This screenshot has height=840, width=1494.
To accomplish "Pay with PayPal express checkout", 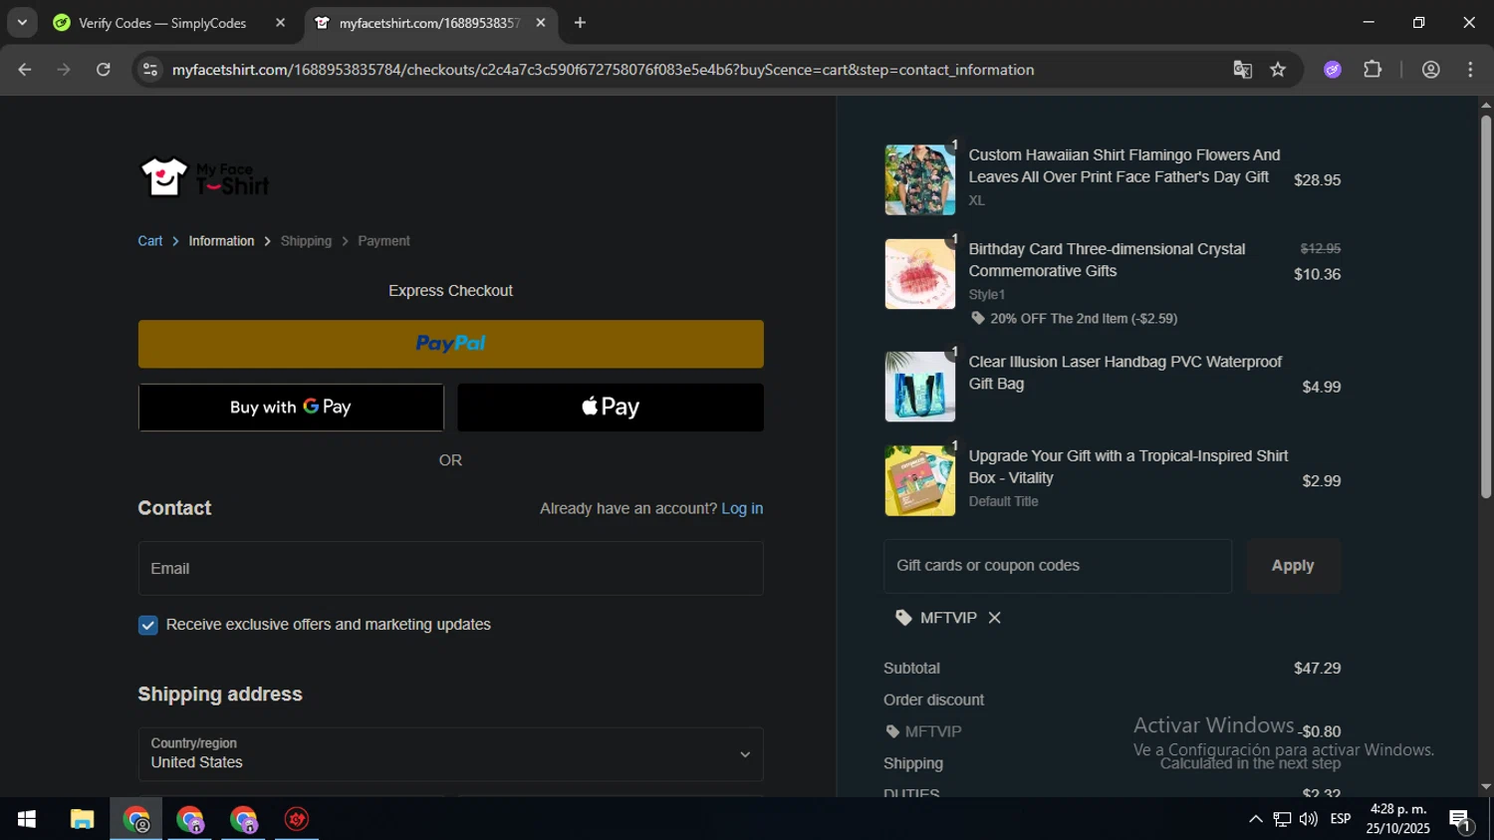I will [450, 344].
